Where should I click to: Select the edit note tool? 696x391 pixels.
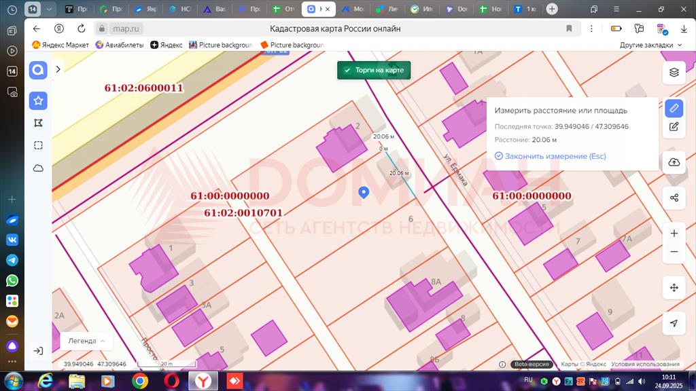[674, 126]
